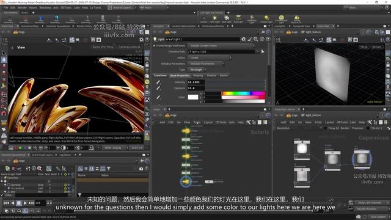Viewport: 391px width, 220px height.
Task: Open the parameter pane help icon
Action: click(x=268, y=39)
